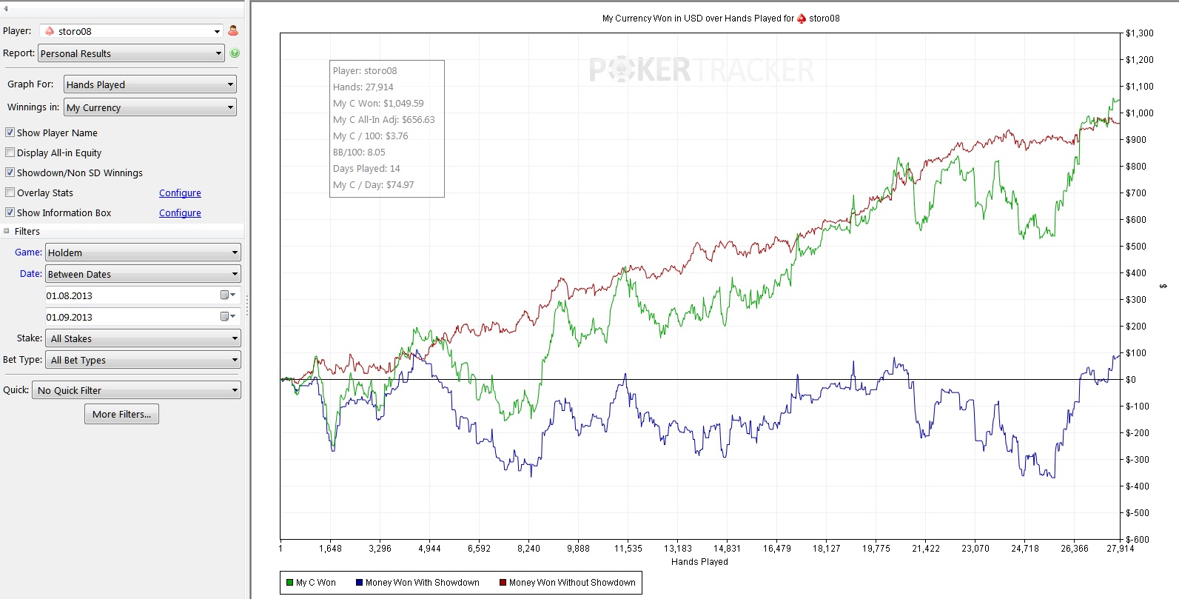Click the red Money Won Without Showdown swatch
Screen dimensions: 1179x599
503,583
